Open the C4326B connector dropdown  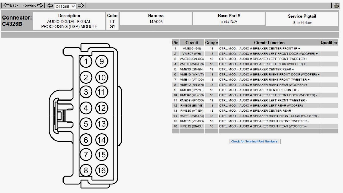click(x=65, y=6)
